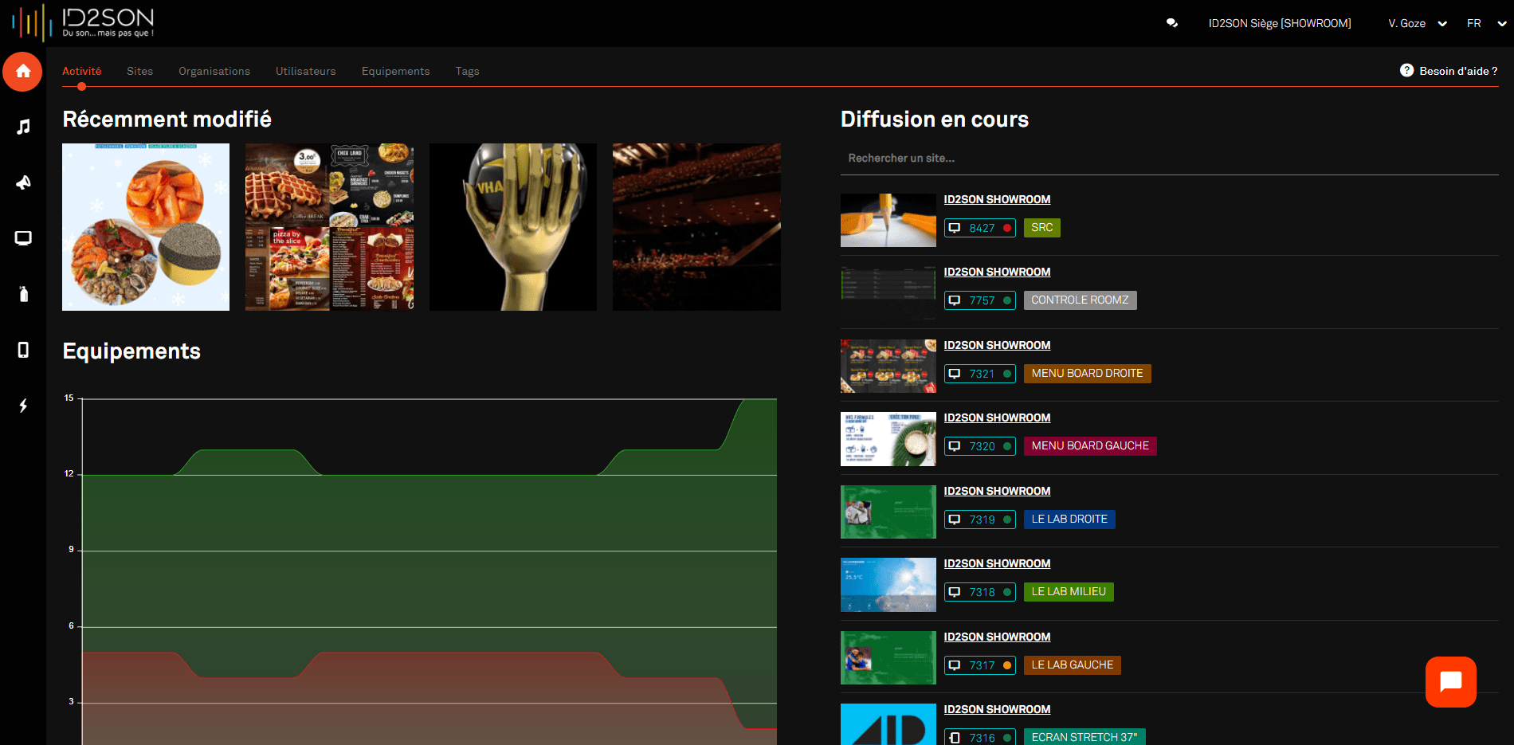Open the pencil preview for player 8427
This screenshot has height=745, width=1514.
click(888, 220)
